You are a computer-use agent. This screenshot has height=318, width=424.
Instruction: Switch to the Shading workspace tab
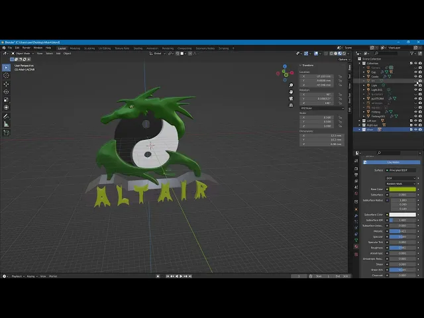(138, 48)
